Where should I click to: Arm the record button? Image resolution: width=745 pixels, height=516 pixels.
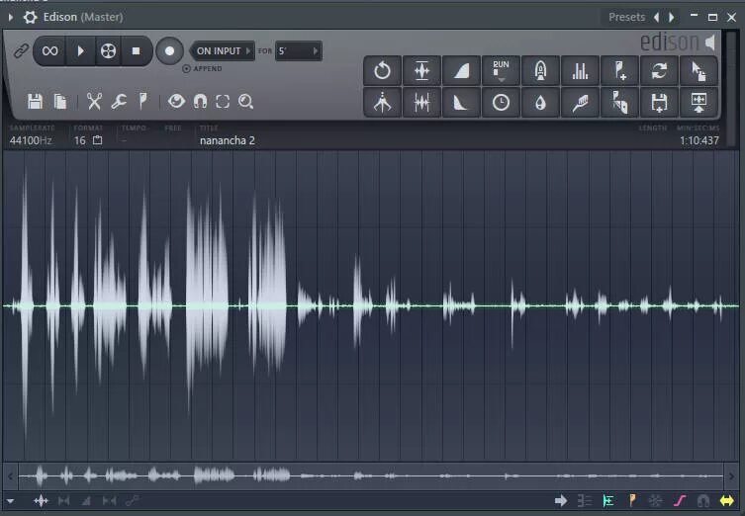pyautogui.click(x=169, y=50)
